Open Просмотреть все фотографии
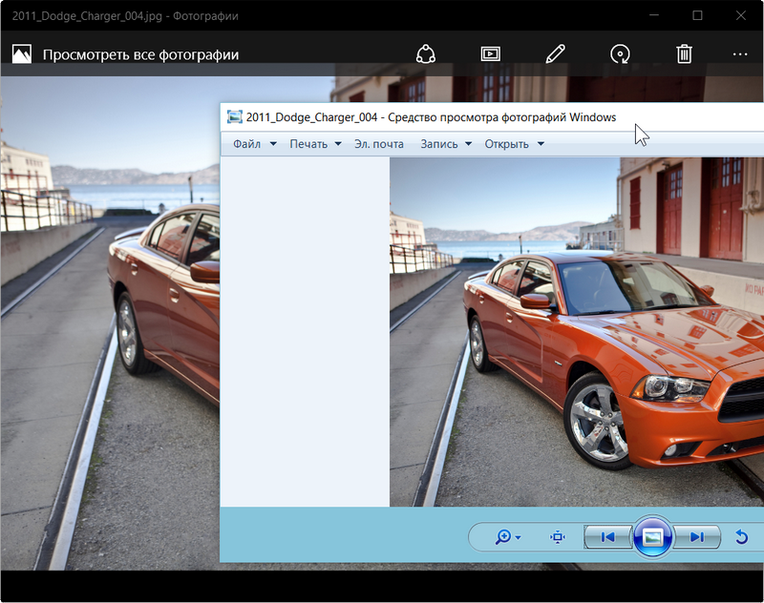 pyautogui.click(x=140, y=54)
